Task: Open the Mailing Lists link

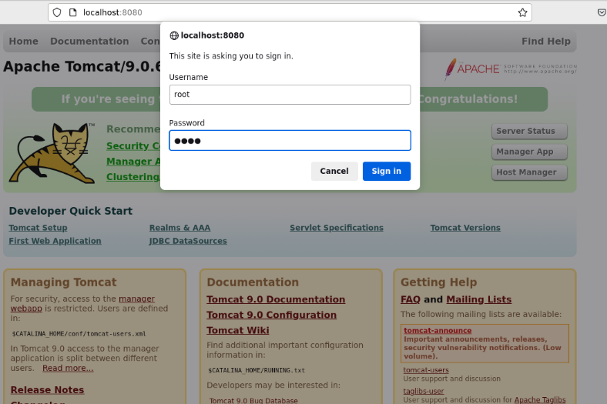Action: coord(479,299)
